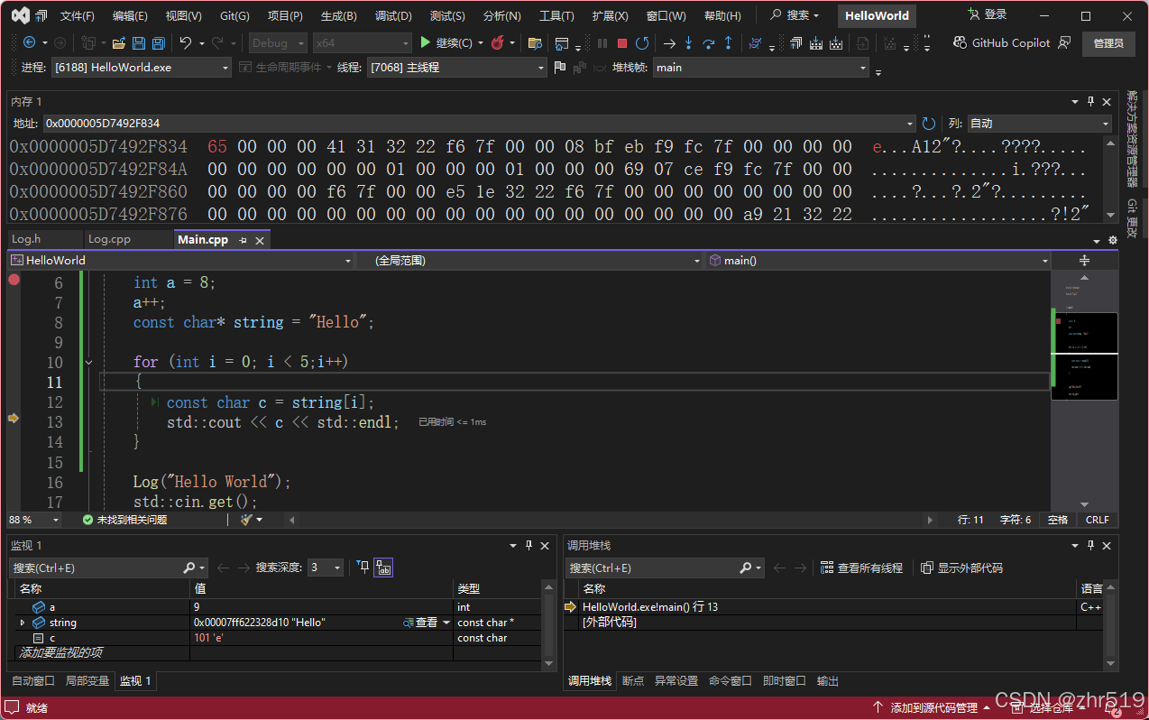Viewport: 1149px width, 720px height.
Task: Click the split editor icon above scrollbar
Action: coord(1084,260)
